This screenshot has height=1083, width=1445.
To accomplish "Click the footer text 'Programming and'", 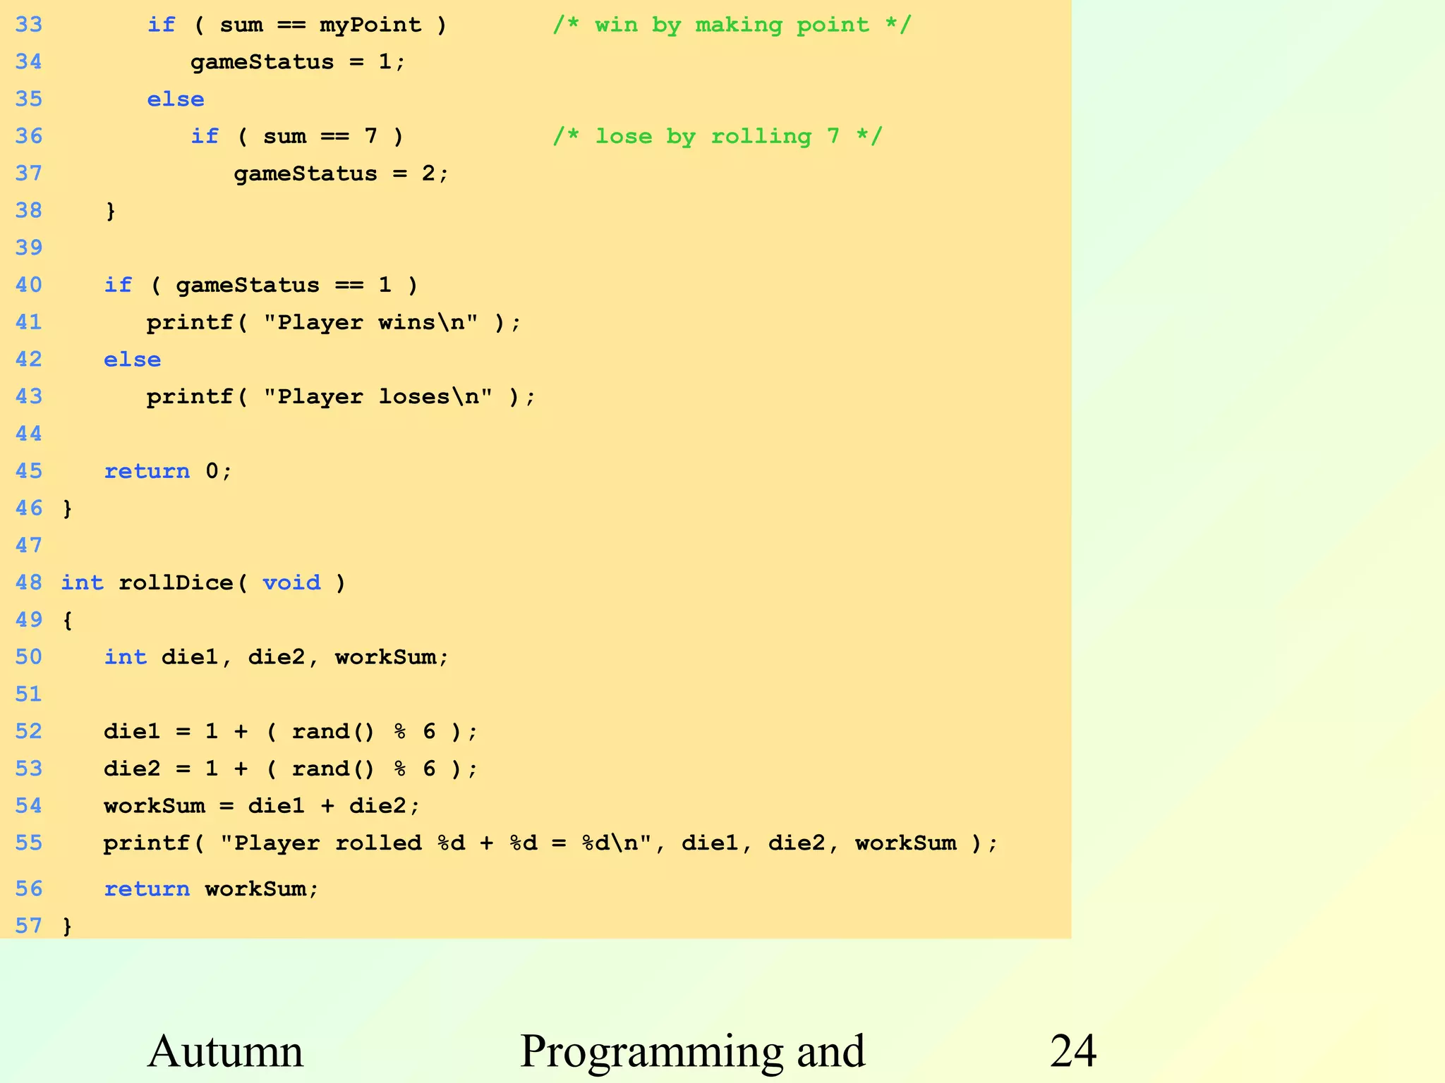I will click(x=693, y=1053).
